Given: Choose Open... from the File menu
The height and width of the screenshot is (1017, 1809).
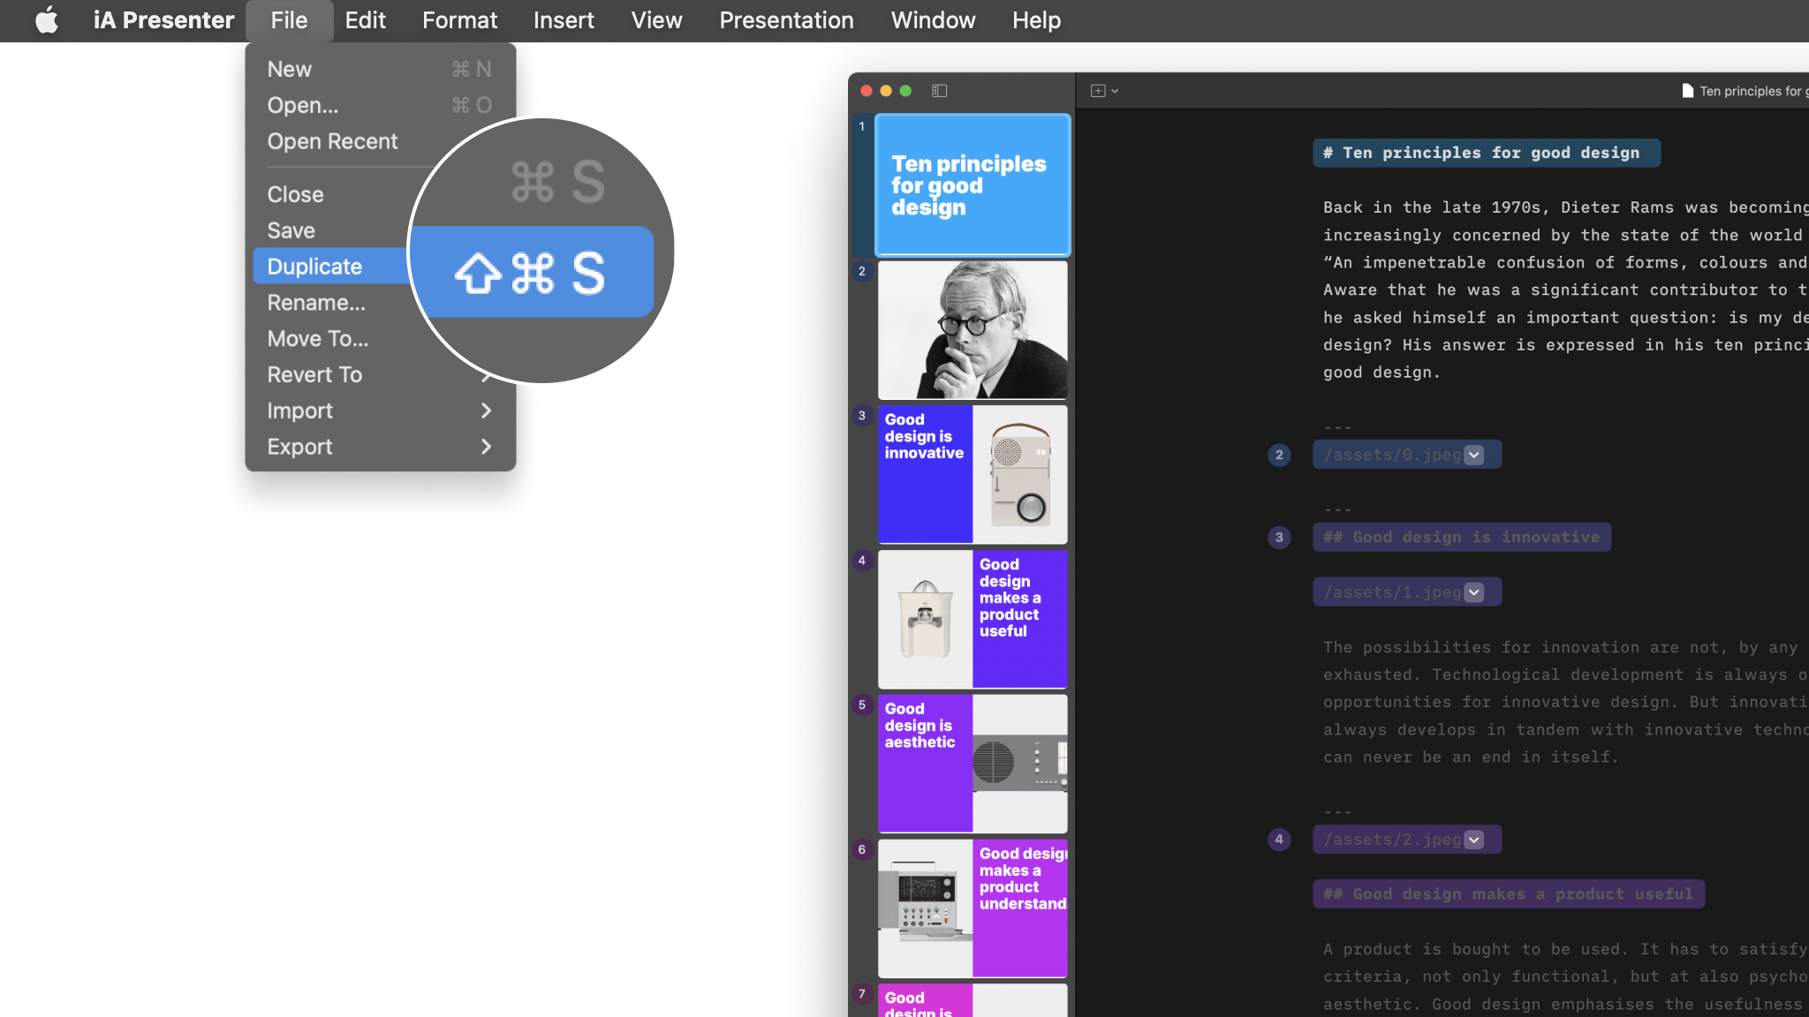Looking at the screenshot, I should pos(380,105).
